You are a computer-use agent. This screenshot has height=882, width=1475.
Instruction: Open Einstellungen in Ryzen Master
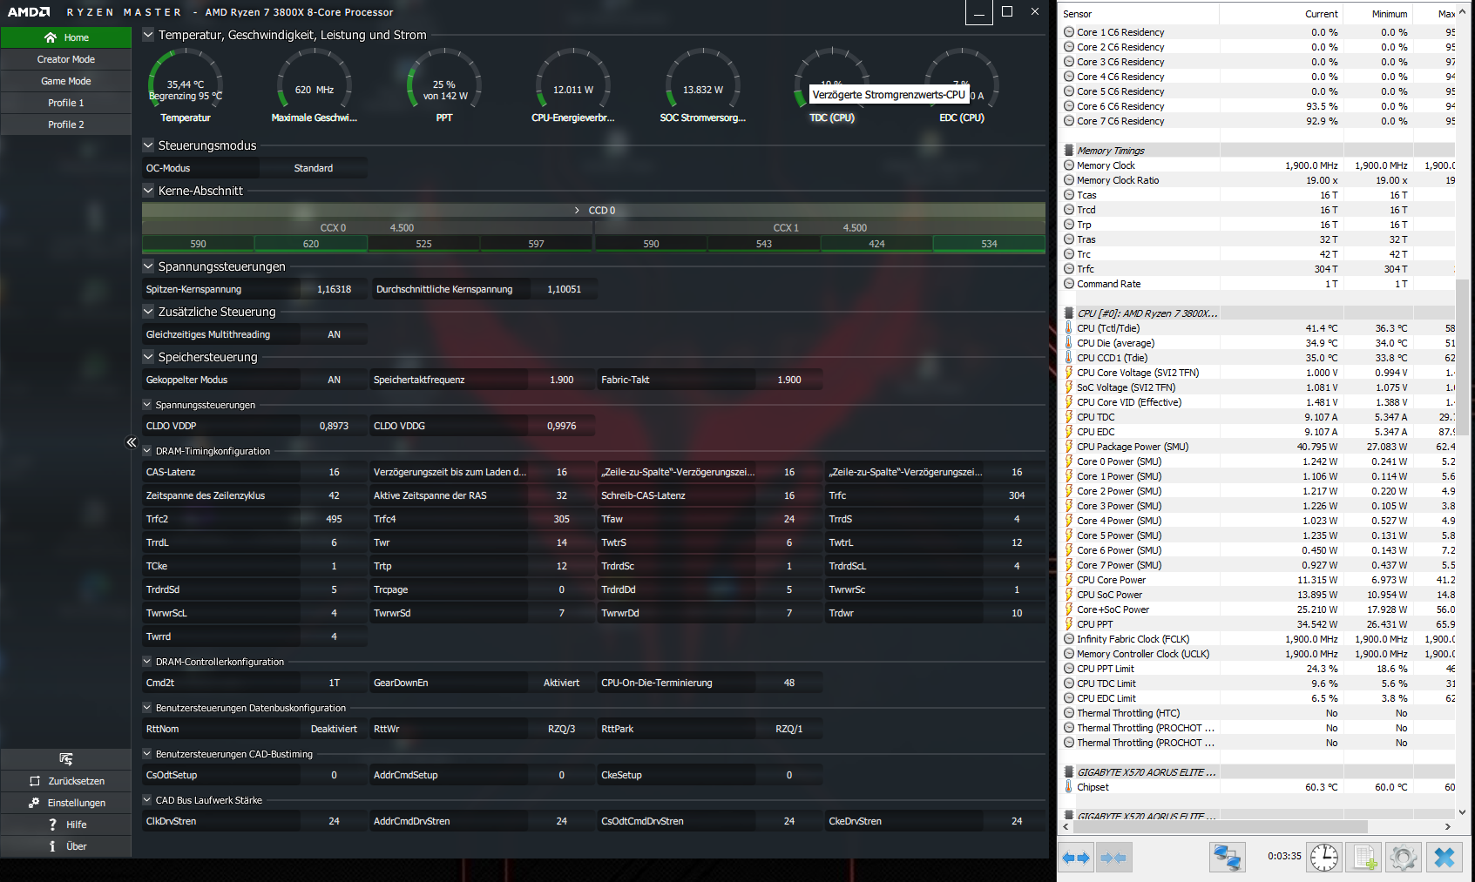click(66, 803)
